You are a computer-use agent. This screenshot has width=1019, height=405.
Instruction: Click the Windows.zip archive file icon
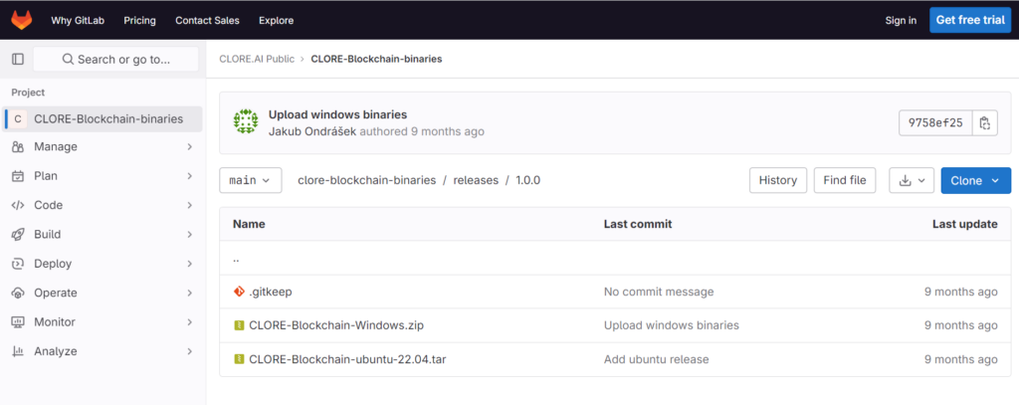pyautogui.click(x=239, y=325)
